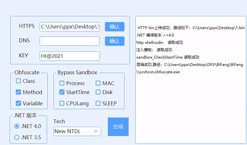Click the HTTPS bin path input field
247x145 pixels.
point(69,27)
